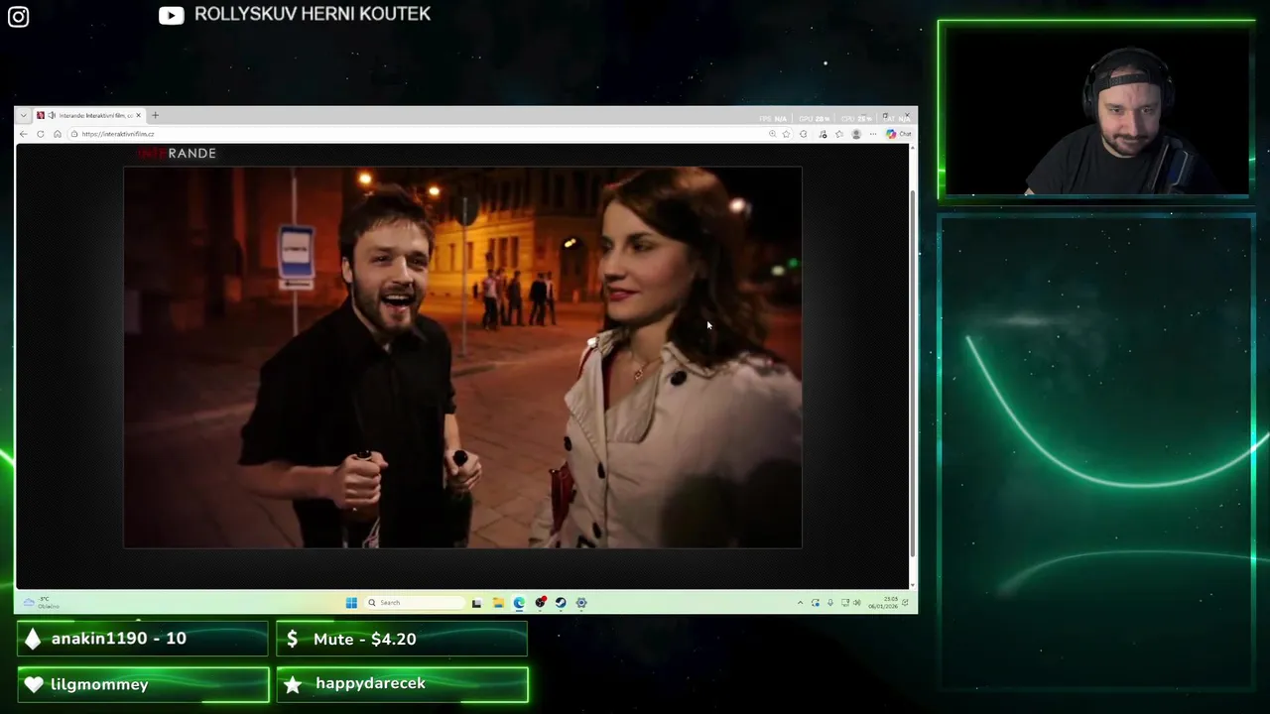Open the zoom magnifier icon in address bar
This screenshot has width=1270, height=714.
pyautogui.click(x=772, y=134)
